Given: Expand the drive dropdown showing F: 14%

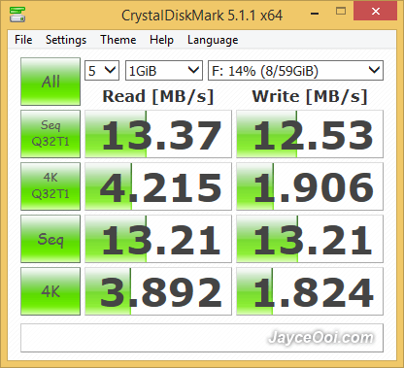Looking at the screenshot, I should tap(295, 70).
